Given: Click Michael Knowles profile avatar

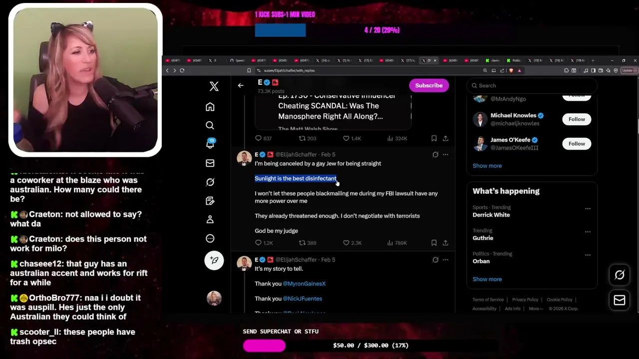Looking at the screenshot, I should [x=480, y=119].
